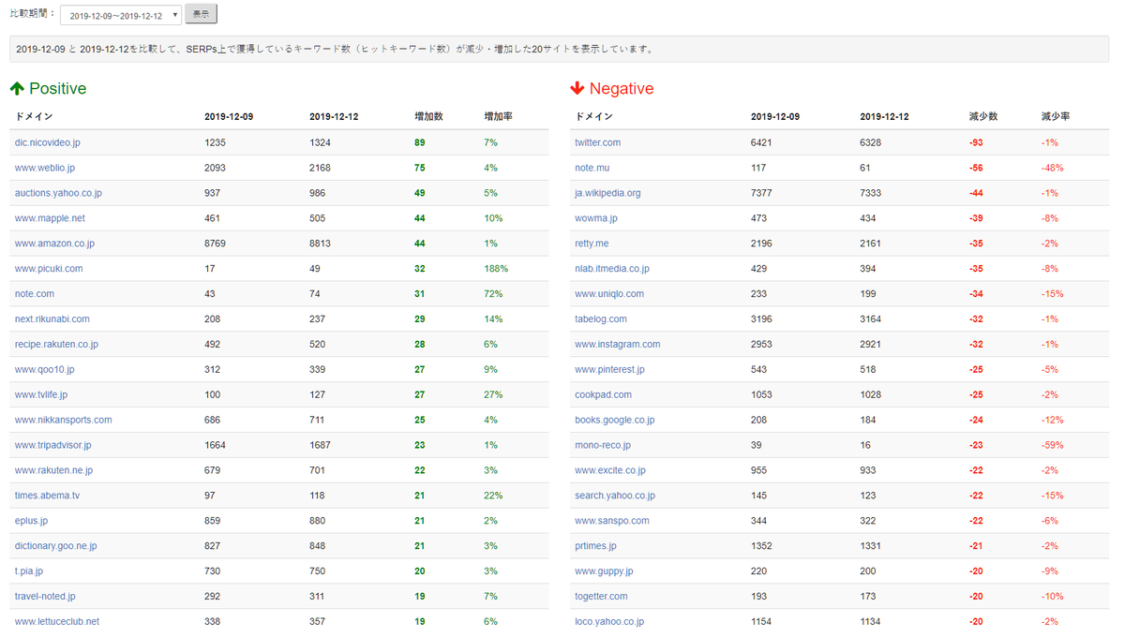Click the 7377 value in wikipedia row
The width and height of the screenshot is (1125, 637).
click(x=761, y=193)
